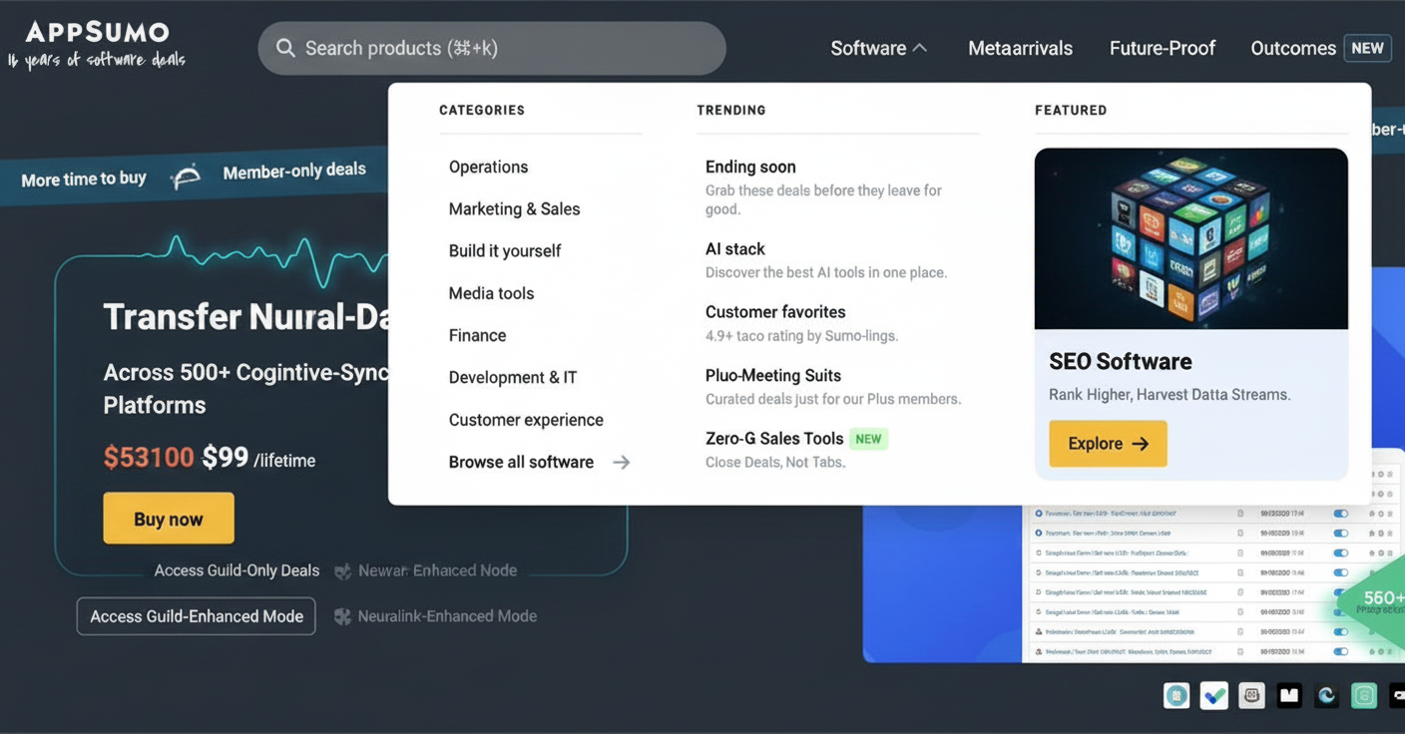Screen dimensions: 1405x734
Task: Click the icon beside Newar Enhanced Node
Action: pos(342,571)
